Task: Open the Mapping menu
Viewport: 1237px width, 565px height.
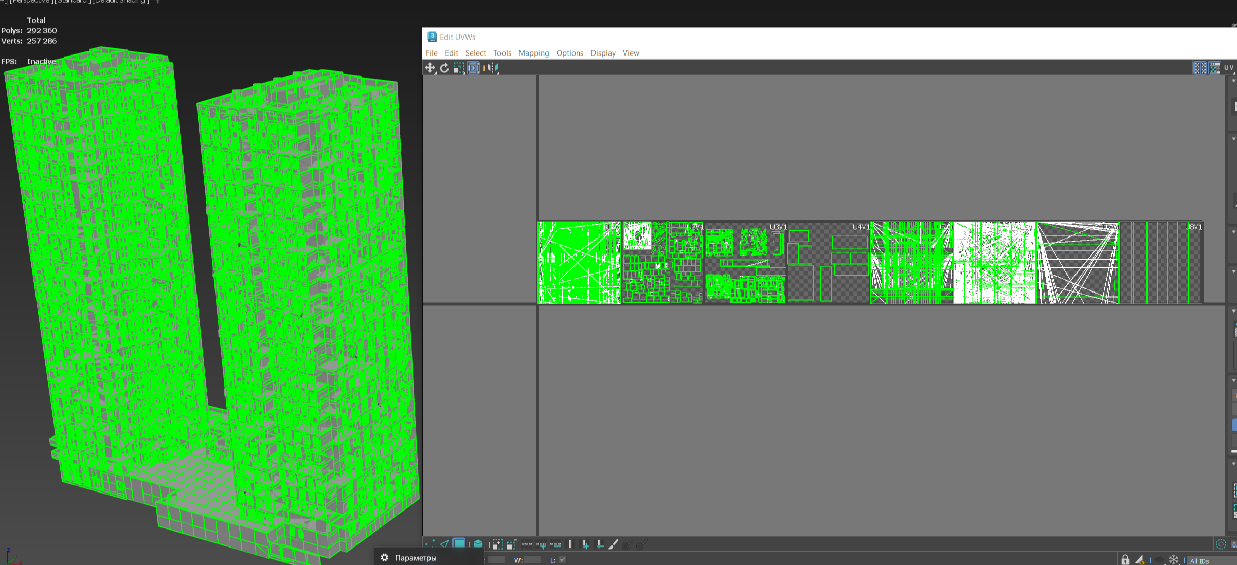Action: (533, 53)
